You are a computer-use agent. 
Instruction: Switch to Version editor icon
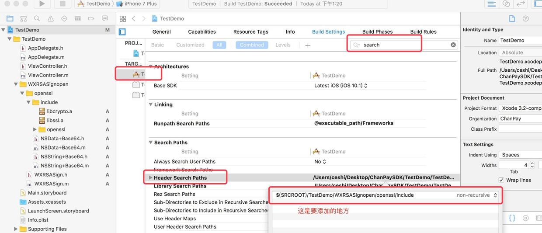tap(521, 3)
